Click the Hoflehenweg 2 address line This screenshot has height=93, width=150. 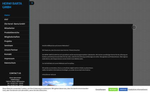(x=15, y=80)
